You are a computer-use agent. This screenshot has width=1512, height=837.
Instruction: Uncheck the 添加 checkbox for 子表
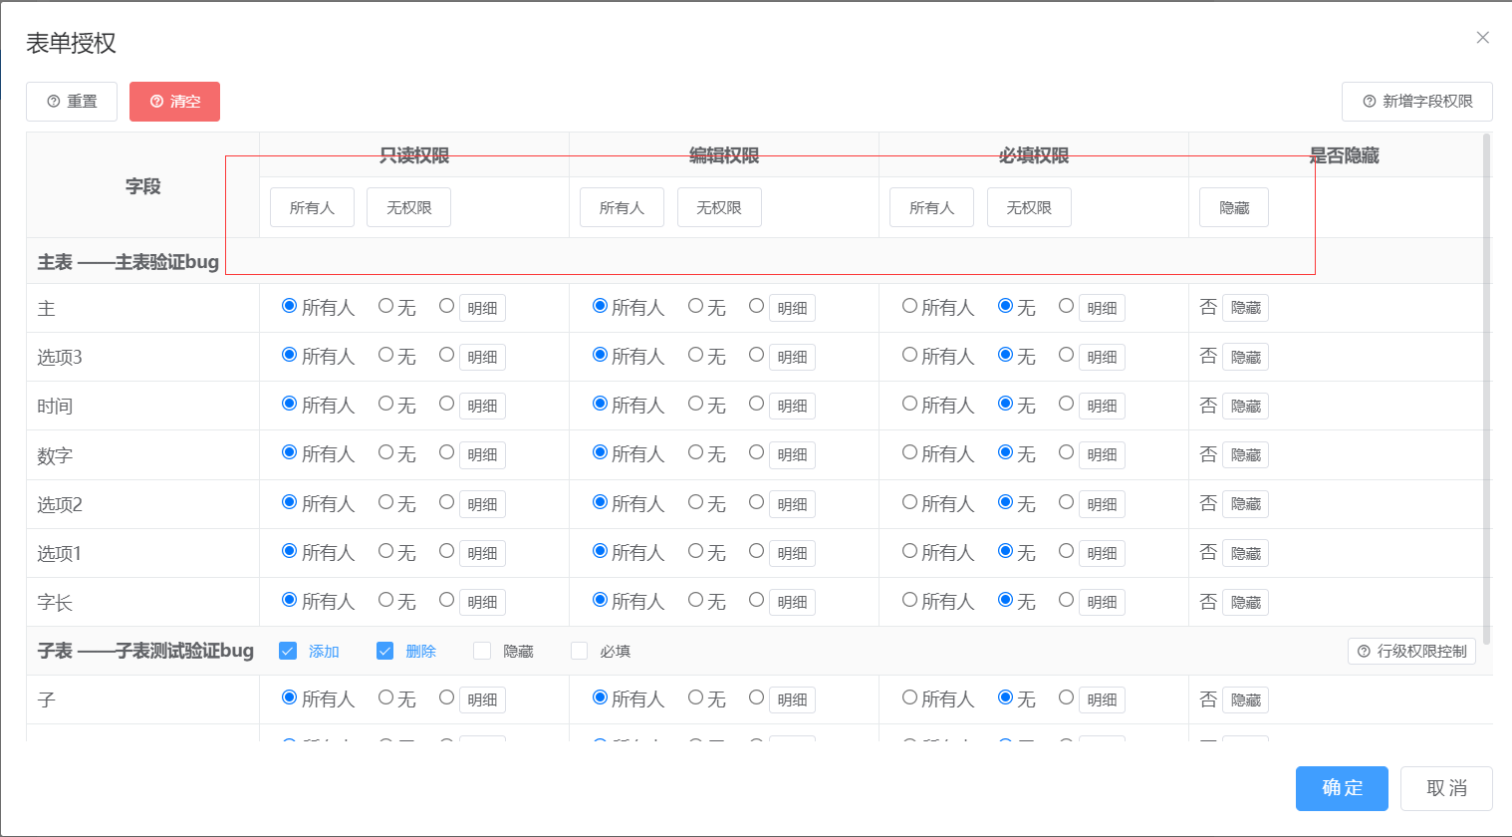(288, 651)
